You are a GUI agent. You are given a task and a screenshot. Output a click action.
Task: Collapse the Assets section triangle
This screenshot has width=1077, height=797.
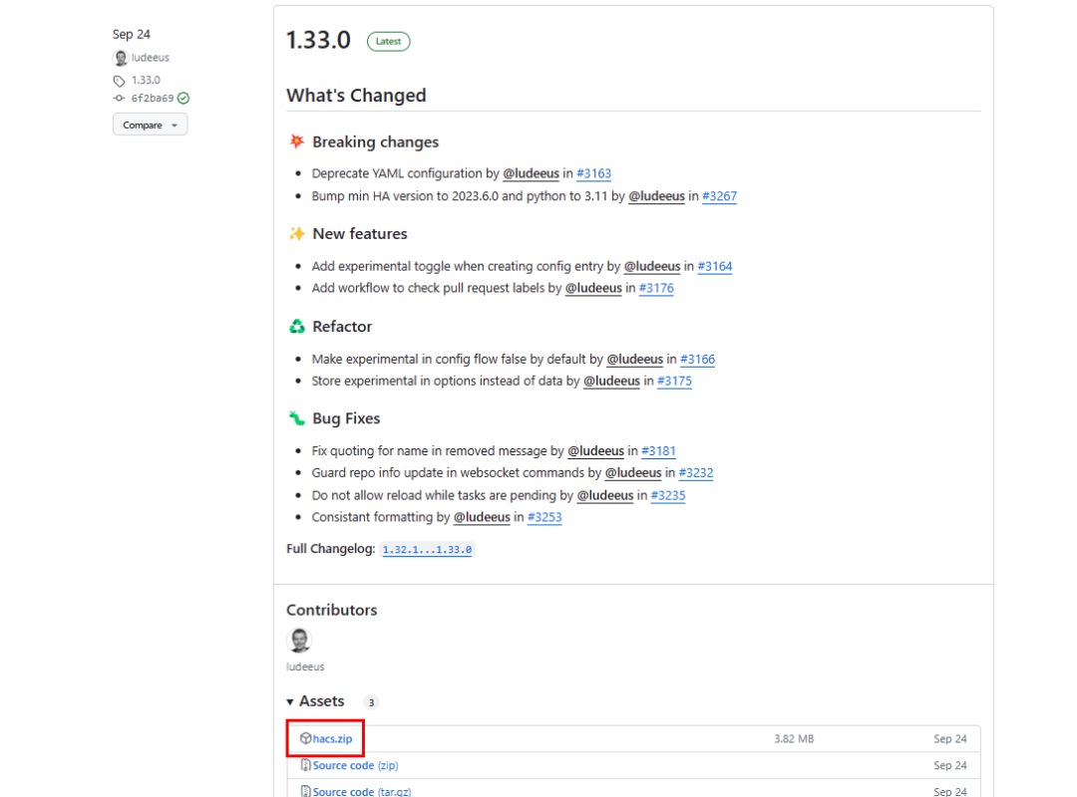[x=290, y=701]
